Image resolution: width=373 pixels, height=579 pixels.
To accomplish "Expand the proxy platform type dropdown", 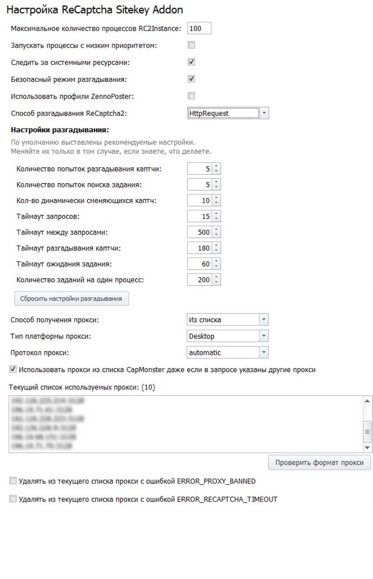I will click(264, 336).
